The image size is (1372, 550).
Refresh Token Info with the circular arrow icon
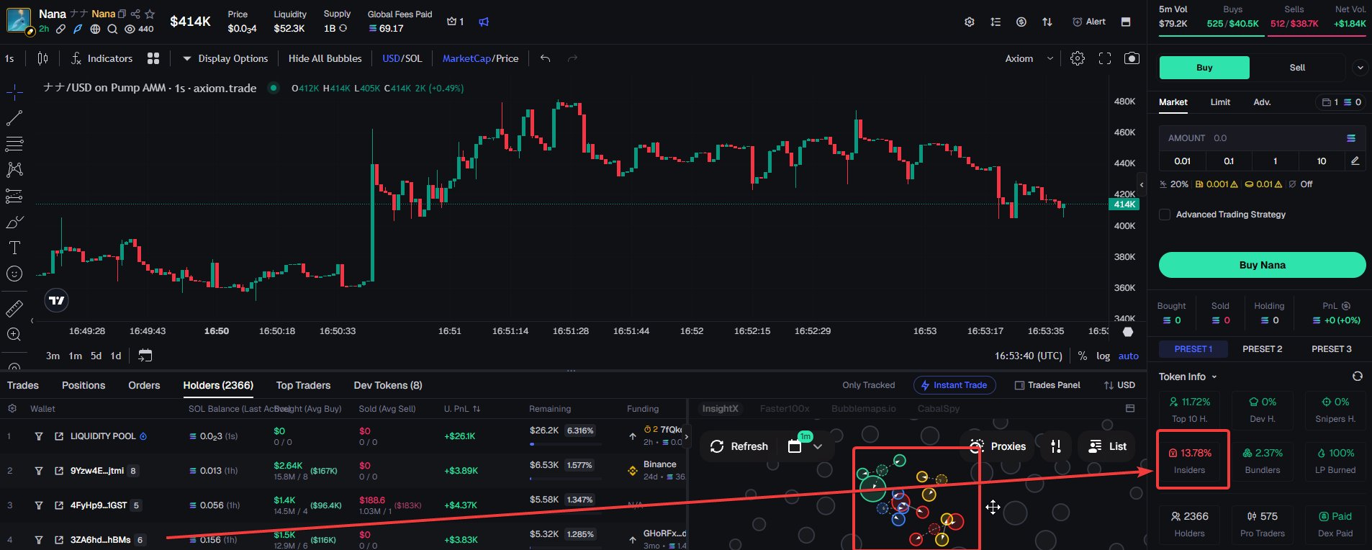pos(1357,377)
